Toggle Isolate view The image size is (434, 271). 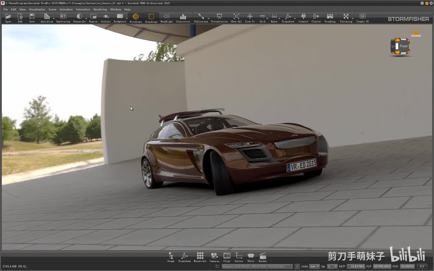[x=105, y=18]
